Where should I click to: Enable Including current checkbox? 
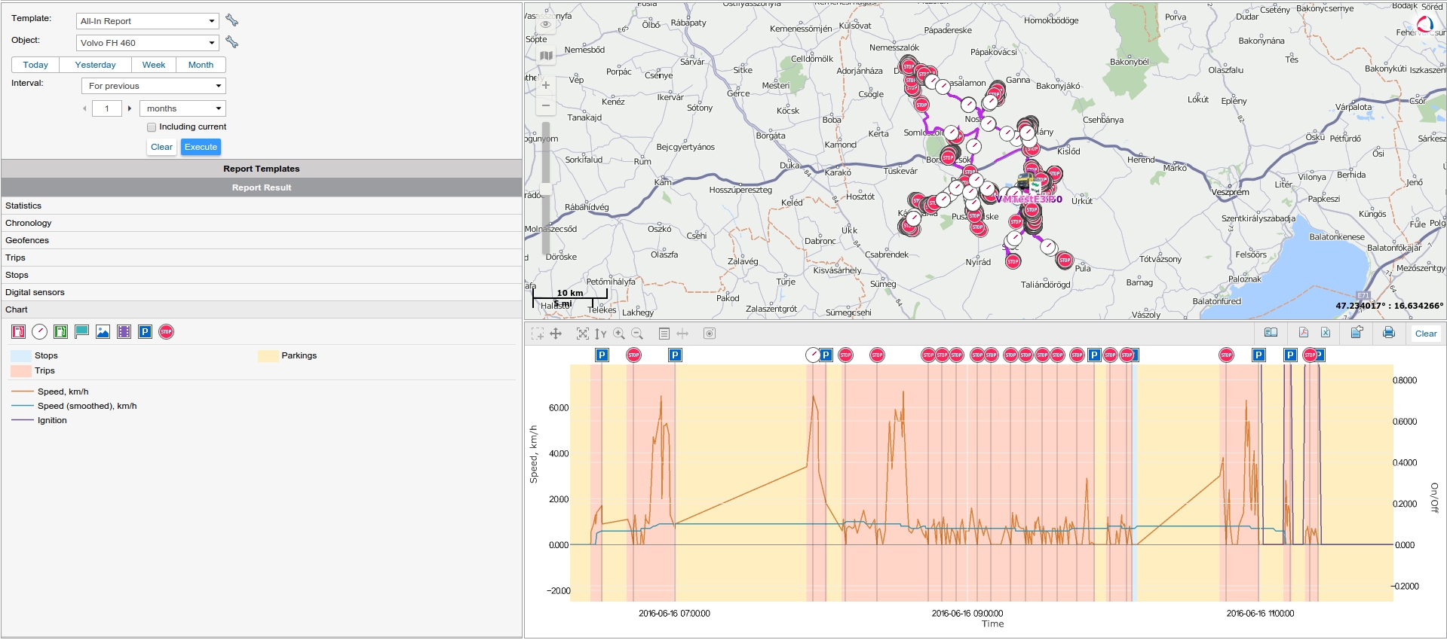(152, 127)
